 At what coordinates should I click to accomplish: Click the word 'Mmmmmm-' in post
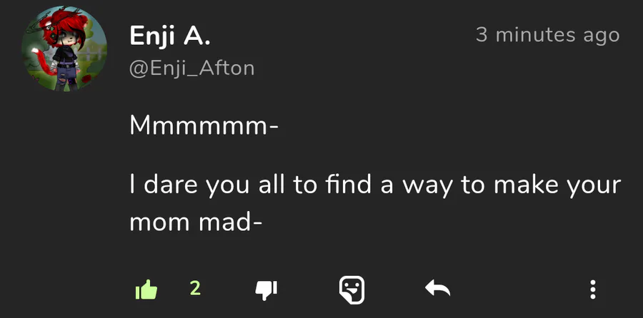[x=204, y=125]
